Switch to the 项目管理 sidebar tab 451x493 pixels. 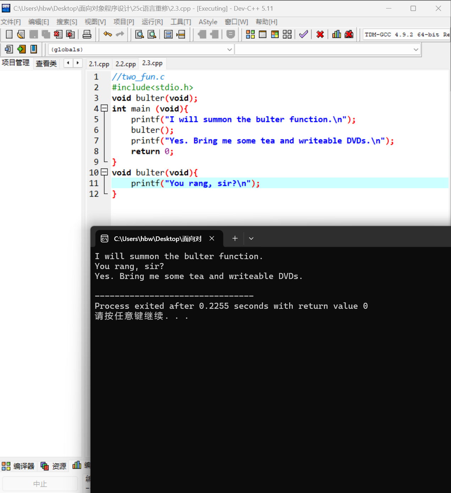(16, 63)
